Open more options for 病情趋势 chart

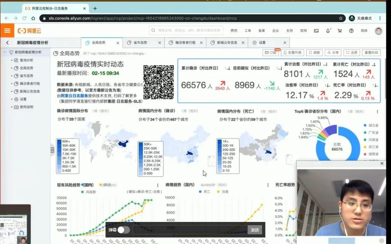[268, 185]
